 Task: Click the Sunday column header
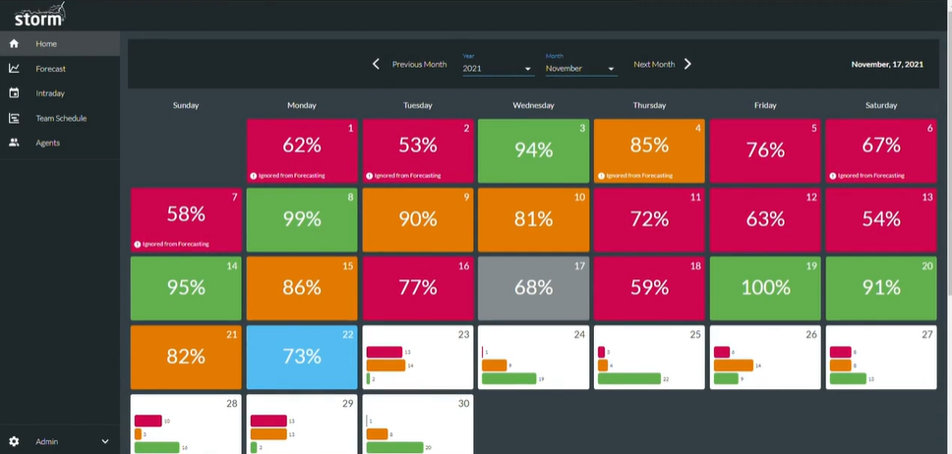point(186,105)
